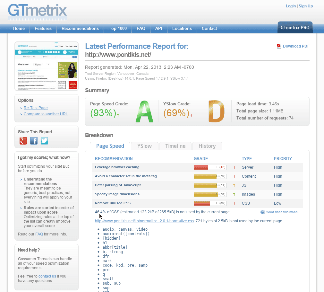The width and height of the screenshot is (324, 292).
Task: Sort by the TYPE column header
Action: point(247,158)
